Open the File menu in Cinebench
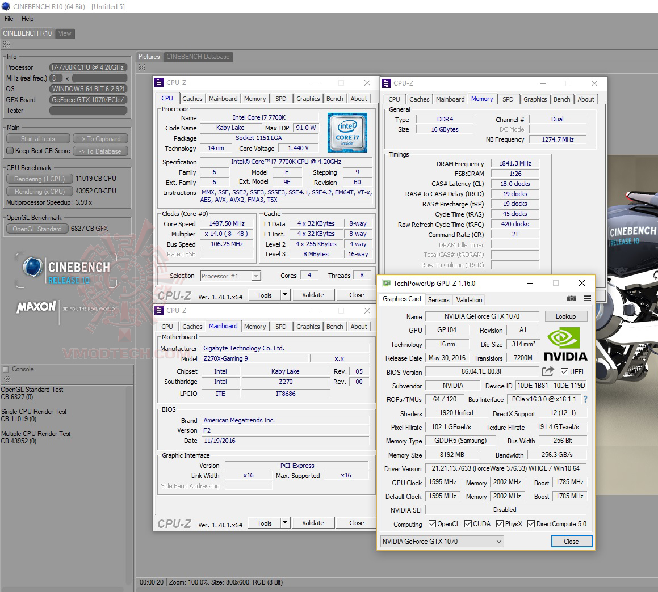Image resolution: width=658 pixels, height=592 pixels. 9,18
